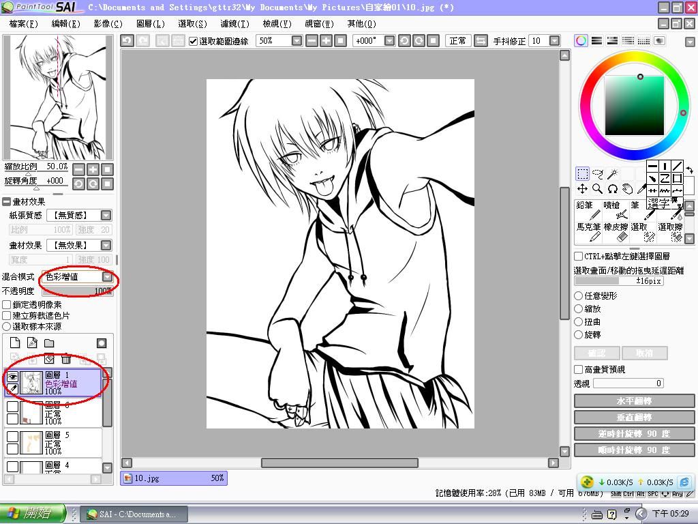Hide 圖層 1 with its eye icon
Screen dimensions: 698x524
[x=13, y=377]
